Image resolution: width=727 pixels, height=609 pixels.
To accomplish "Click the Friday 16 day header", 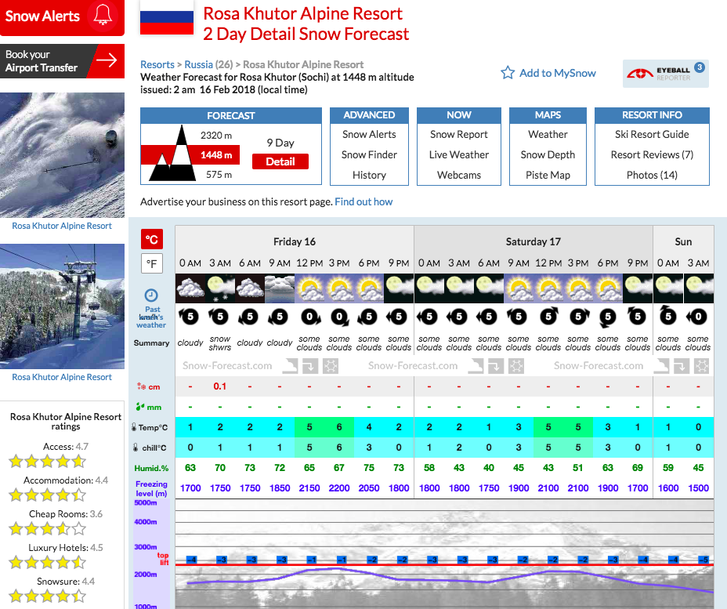I will click(x=295, y=241).
